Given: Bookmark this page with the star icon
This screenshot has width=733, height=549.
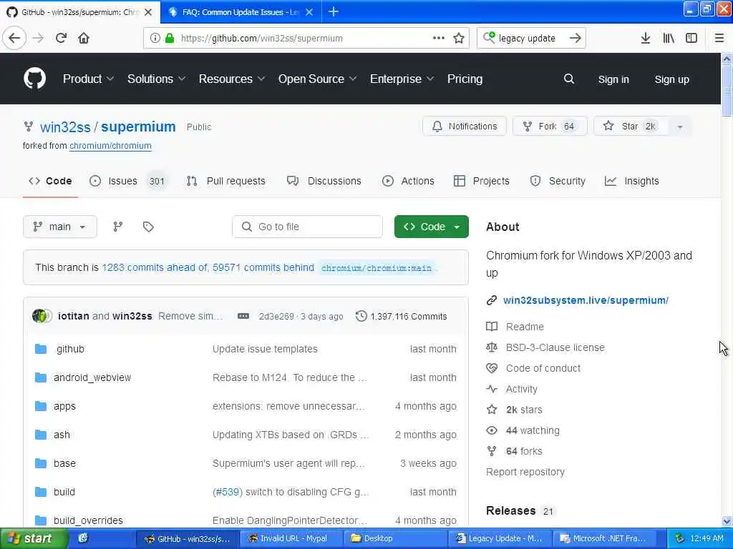Looking at the screenshot, I should click(459, 38).
